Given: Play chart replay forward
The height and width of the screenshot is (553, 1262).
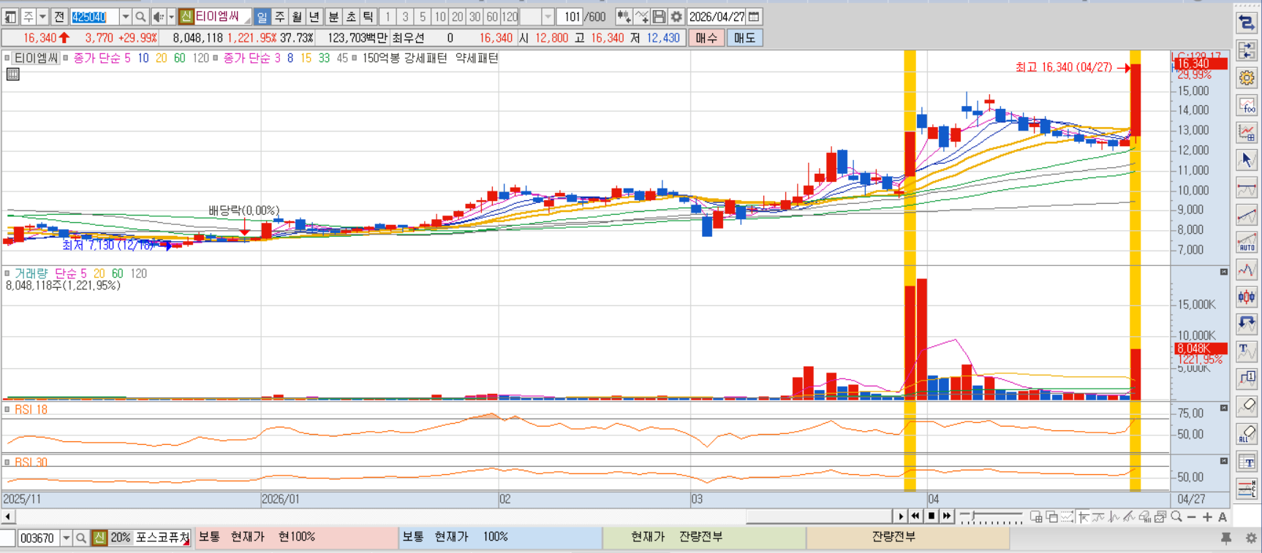Looking at the screenshot, I should pos(901,516).
